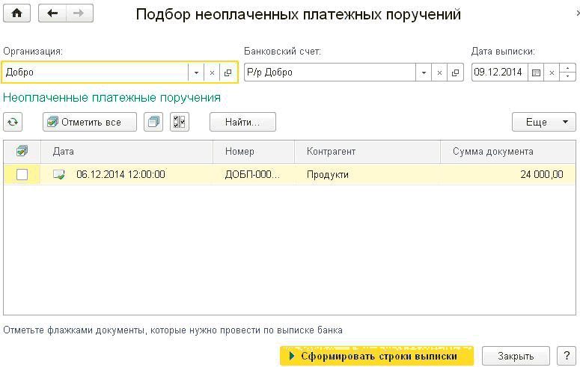580x367 pixels.
Task: Clear the Дата выписки field
Action: [x=552, y=73]
